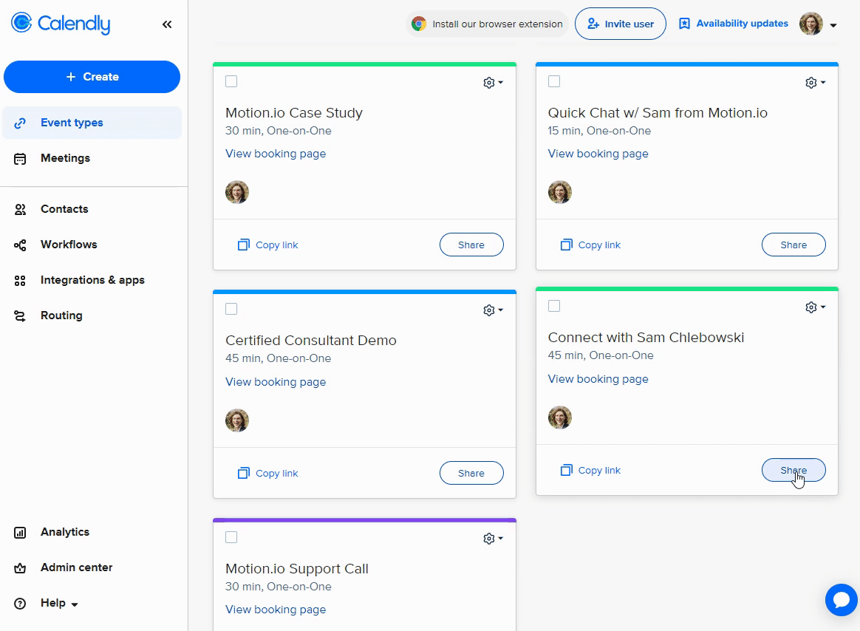Click the Admin center crown icon

[x=21, y=567]
